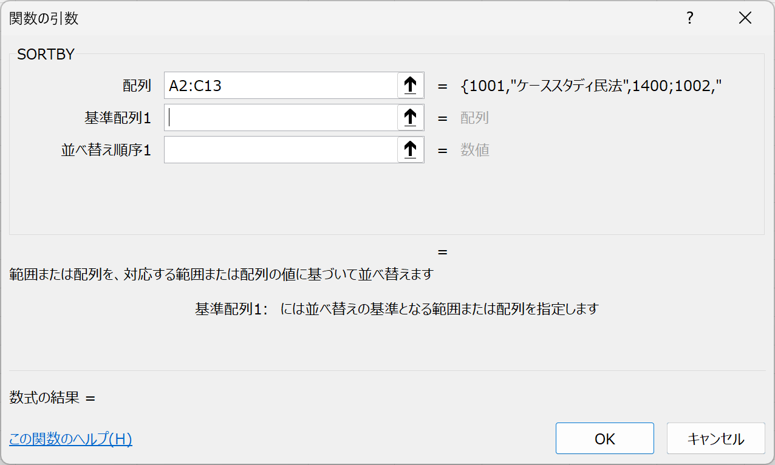Click the 配列 argument label
The height and width of the screenshot is (465, 775).
137,86
